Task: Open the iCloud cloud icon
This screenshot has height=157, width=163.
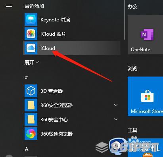Action: [x=31, y=48]
